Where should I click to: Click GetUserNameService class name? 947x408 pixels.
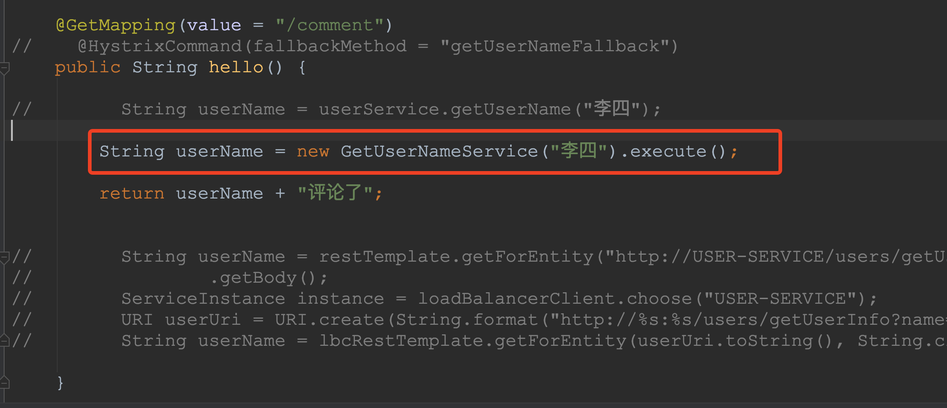click(439, 151)
